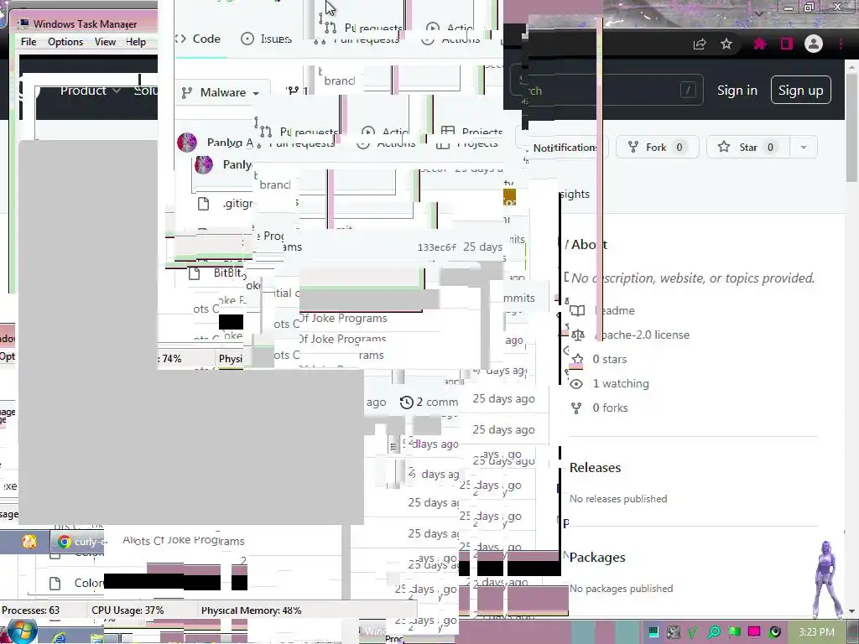Click the browser vertical scrollbar thumb
The width and height of the screenshot is (859, 644).
[x=852, y=127]
